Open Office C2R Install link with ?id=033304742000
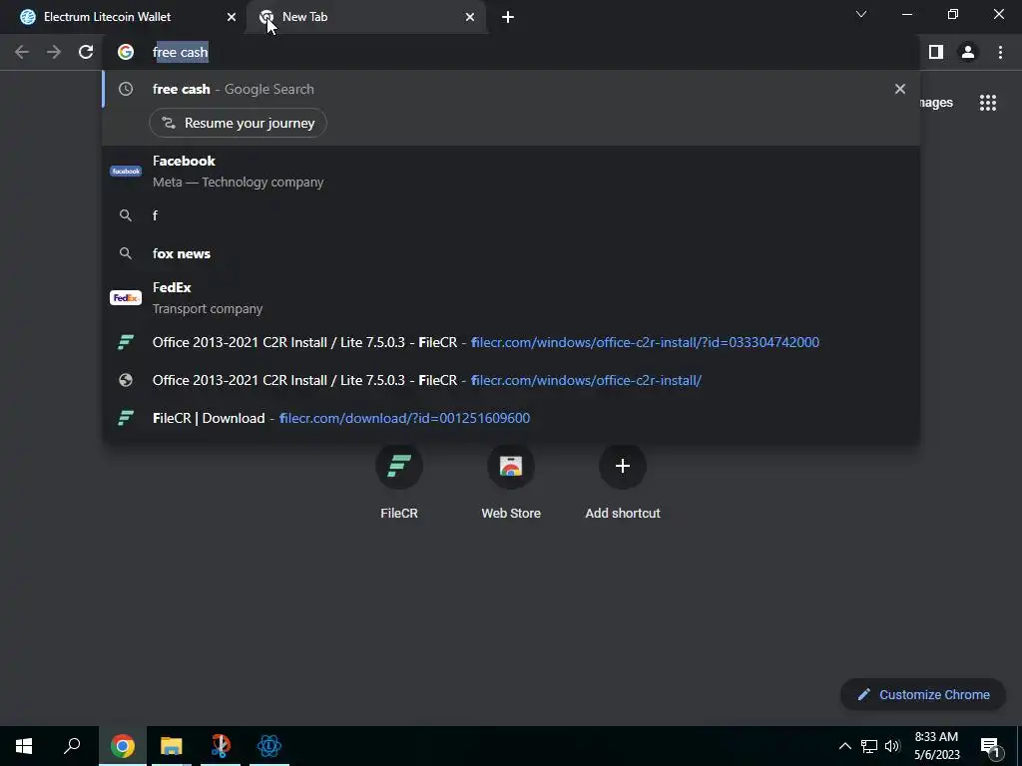This screenshot has width=1022, height=766. coord(511,342)
